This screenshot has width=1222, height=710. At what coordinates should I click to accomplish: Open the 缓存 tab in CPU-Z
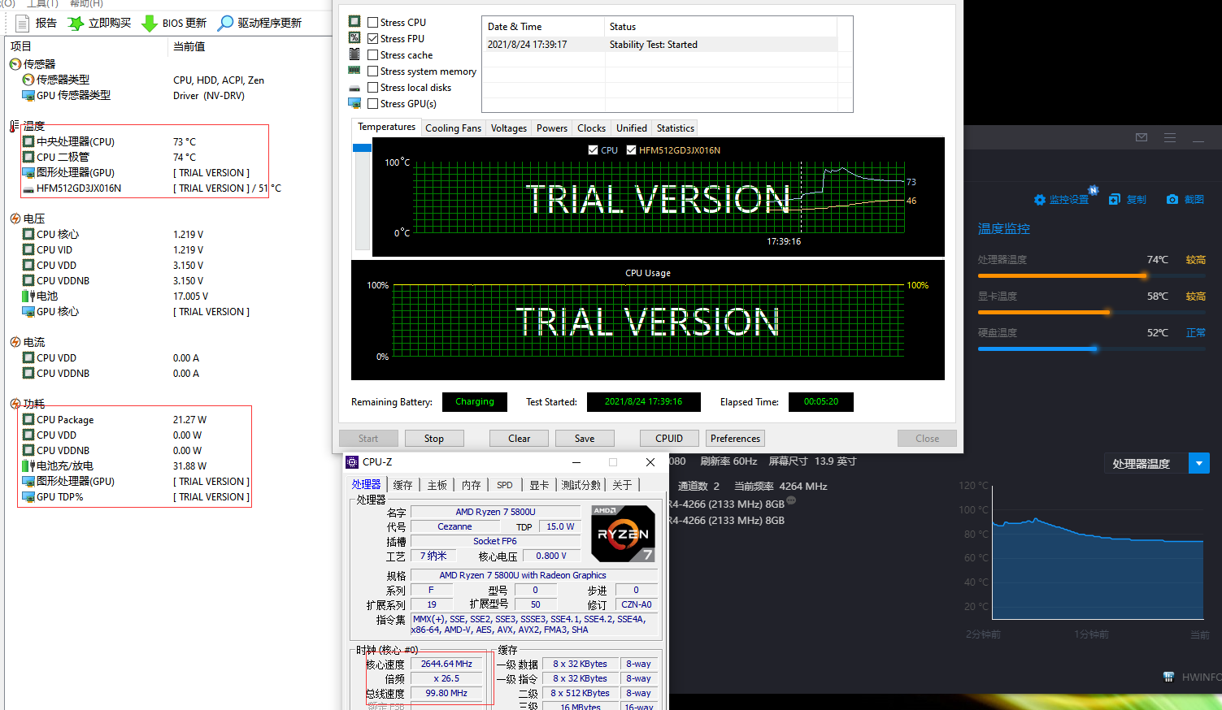coord(403,485)
